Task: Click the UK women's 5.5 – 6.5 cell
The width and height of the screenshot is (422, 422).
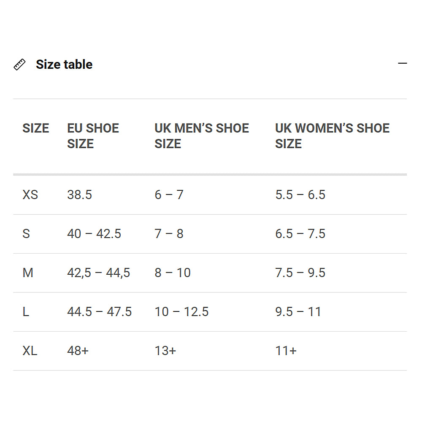Action: (x=300, y=195)
